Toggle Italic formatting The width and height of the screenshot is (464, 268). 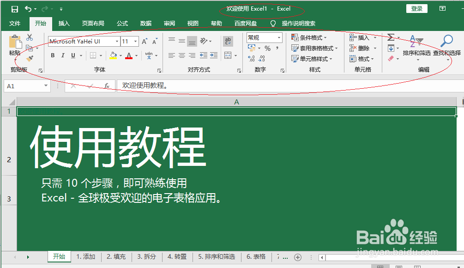pyautogui.click(x=63, y=55)
